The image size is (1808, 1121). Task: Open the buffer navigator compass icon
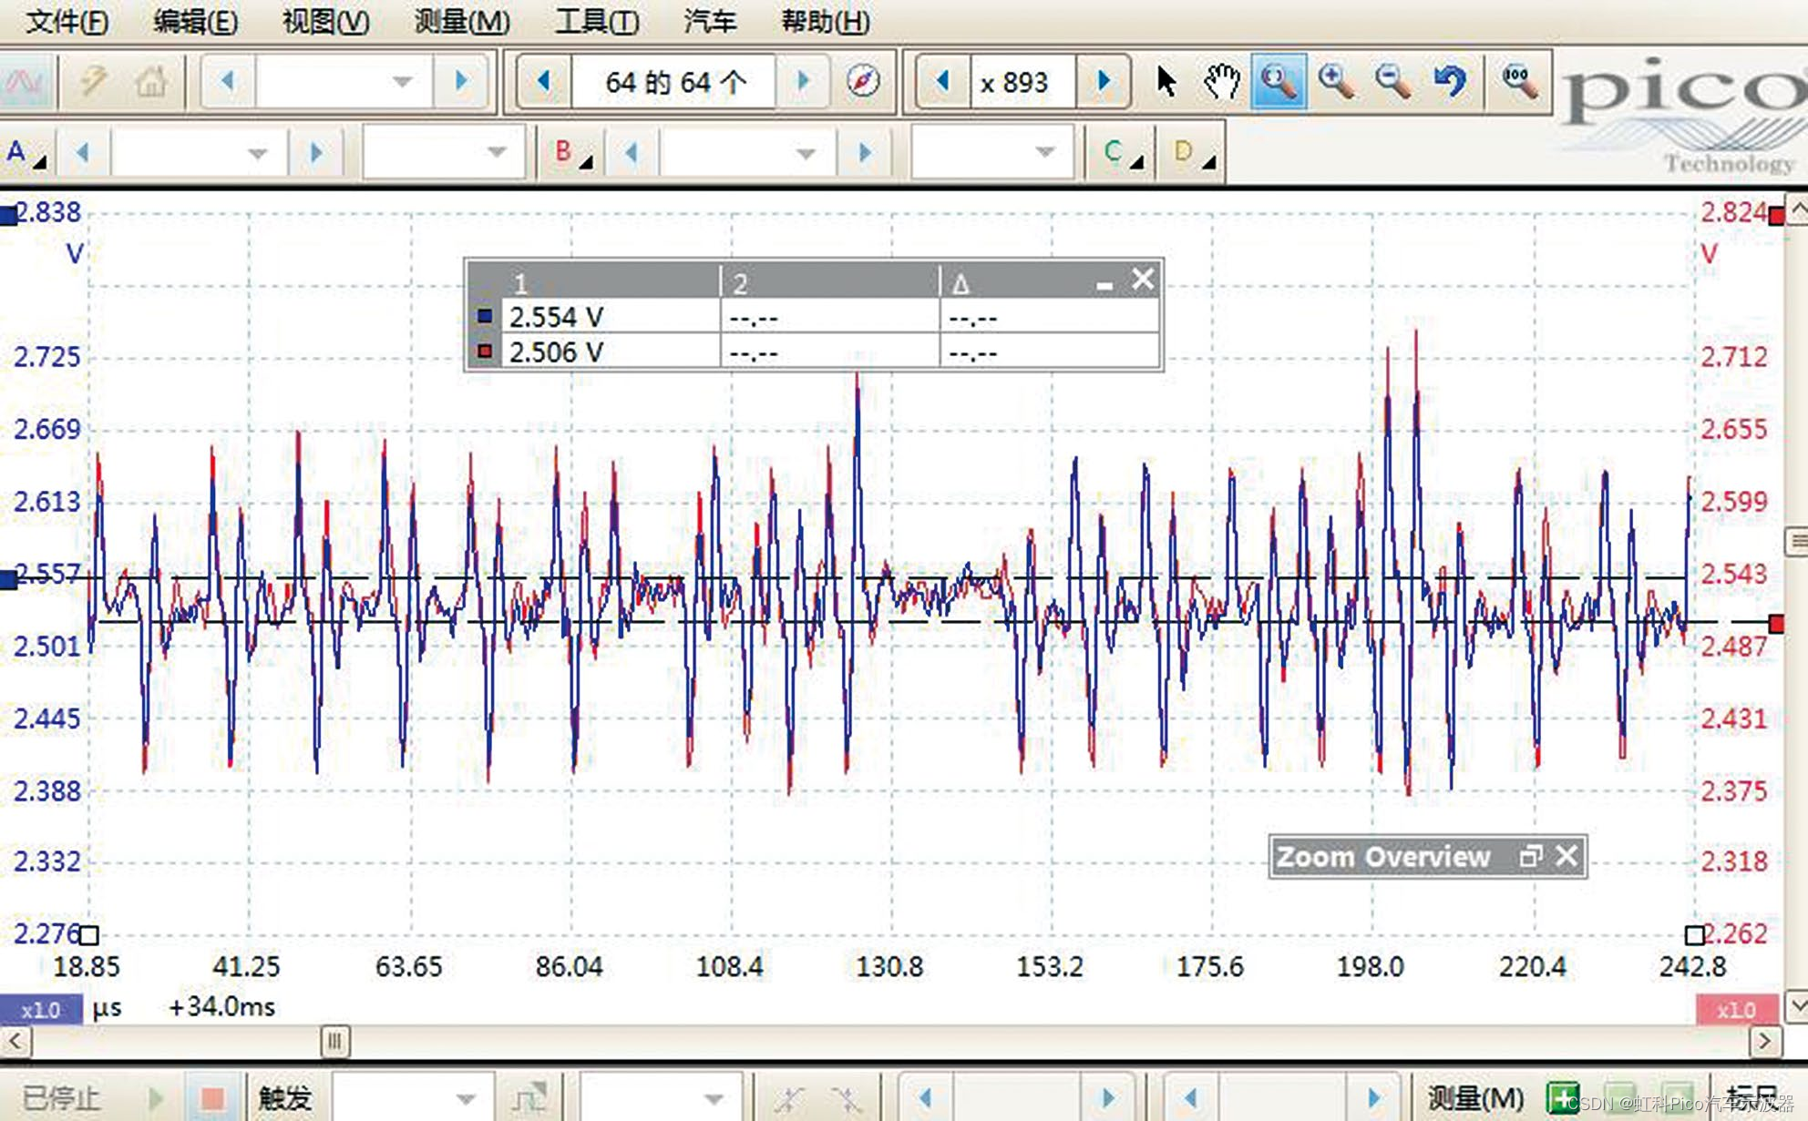(863, 82)
